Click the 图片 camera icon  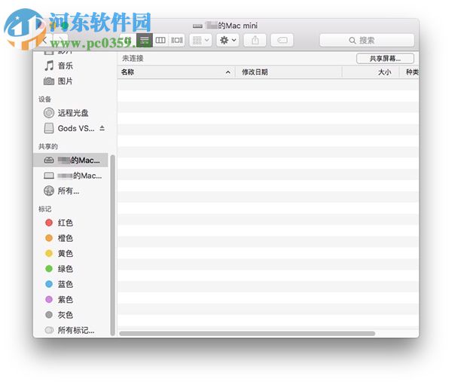49,81
